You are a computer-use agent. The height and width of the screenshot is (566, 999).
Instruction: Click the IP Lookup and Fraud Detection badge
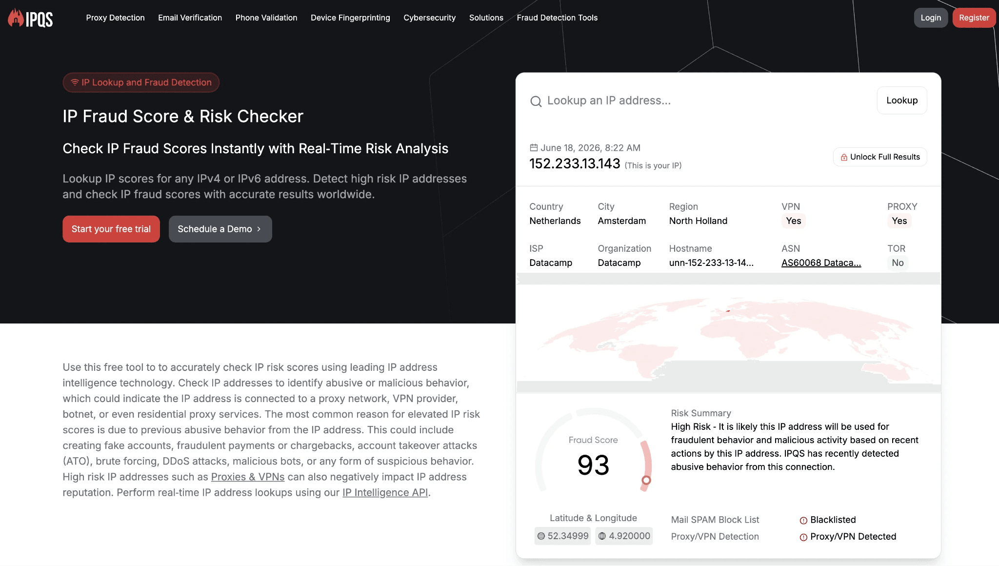click(x=141, y=82)
